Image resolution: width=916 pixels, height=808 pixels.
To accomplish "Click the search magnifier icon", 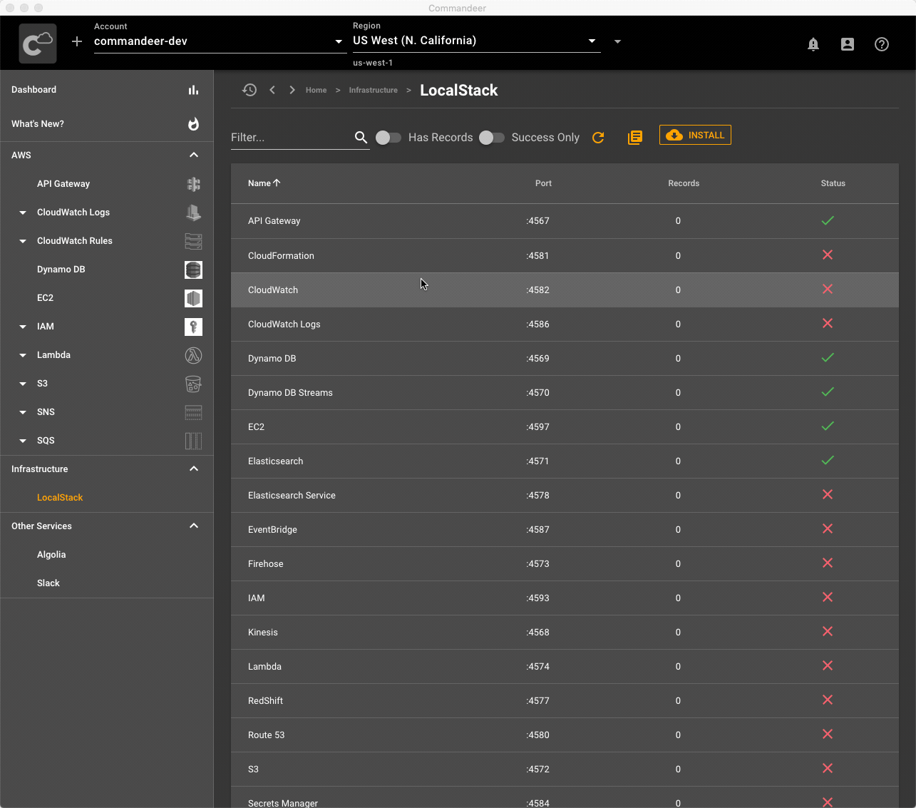I will click(361, 138).
